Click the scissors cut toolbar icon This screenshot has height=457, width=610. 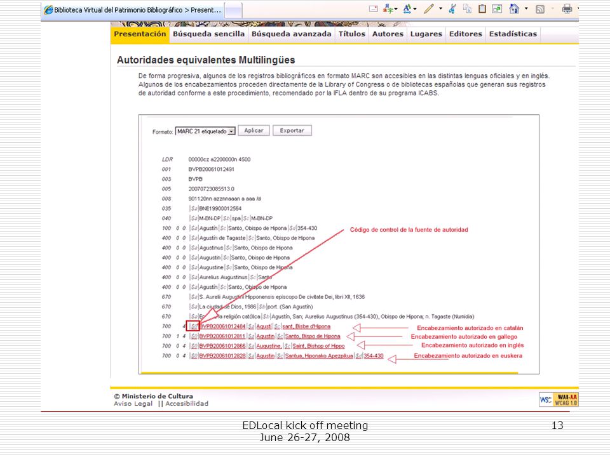tap(452, 8)
